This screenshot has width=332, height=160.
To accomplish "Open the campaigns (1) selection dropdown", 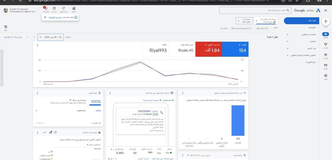I will point(244,20).
